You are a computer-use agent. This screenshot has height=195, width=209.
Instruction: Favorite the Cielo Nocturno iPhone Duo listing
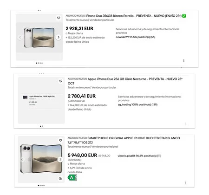click(61, 81)
